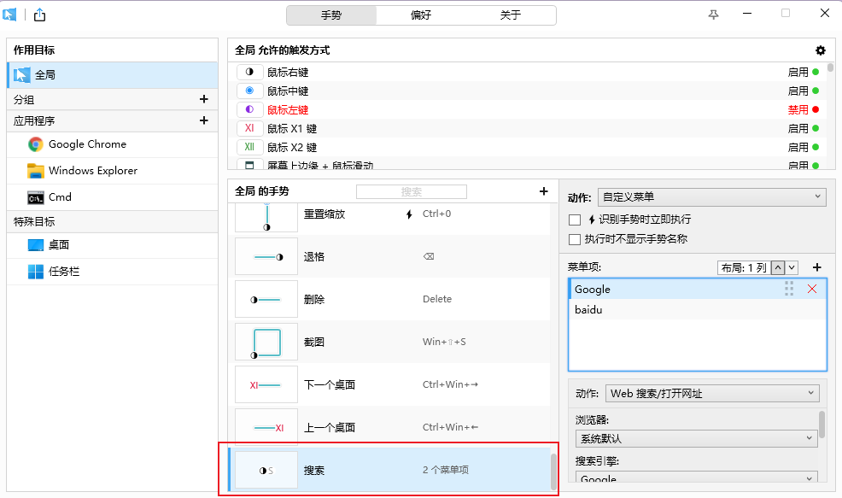The width and height of the screenshot is (842, 498).
Task: Enable the 识别手势时立即执行 checkbox
Action: (x=575, y=220)
